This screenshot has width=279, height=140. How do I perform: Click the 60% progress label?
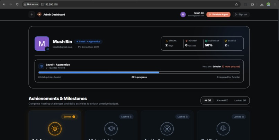coord(139,77)
